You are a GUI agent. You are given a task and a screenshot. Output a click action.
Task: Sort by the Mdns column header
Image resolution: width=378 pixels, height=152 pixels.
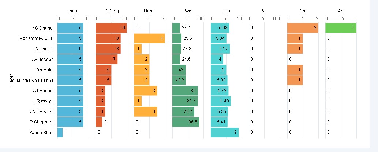(x=149, y=11)
